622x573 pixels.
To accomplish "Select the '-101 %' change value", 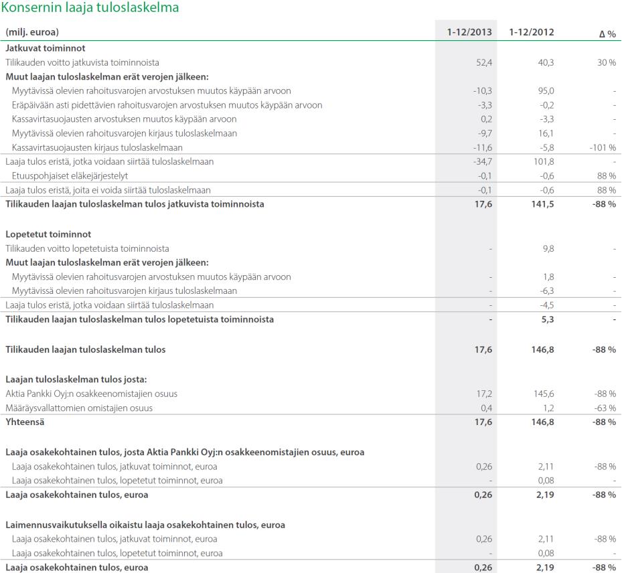I will 603,147.
